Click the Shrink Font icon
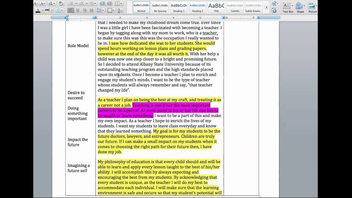This screenshot has width=352, height=198. pyautogui.click(x=42, y=4)
